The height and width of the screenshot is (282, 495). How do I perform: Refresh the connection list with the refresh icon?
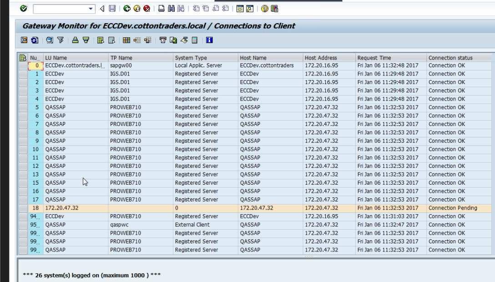[x=34, y=40]
